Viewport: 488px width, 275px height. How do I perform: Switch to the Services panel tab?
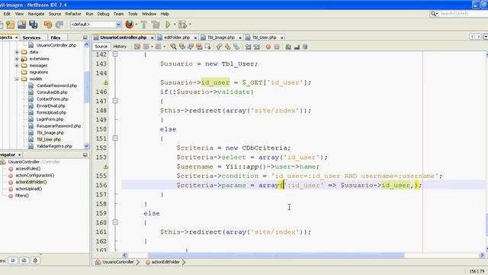coord(31,37)
